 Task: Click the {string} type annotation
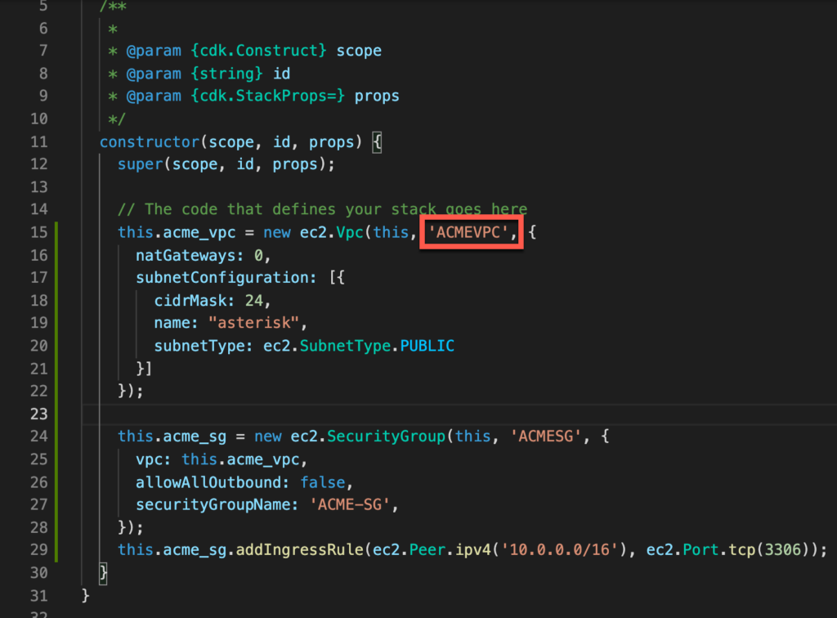click(226, 73)
